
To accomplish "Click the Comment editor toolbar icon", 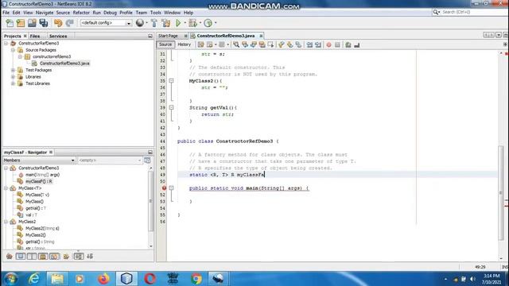I will coord(348,44).
